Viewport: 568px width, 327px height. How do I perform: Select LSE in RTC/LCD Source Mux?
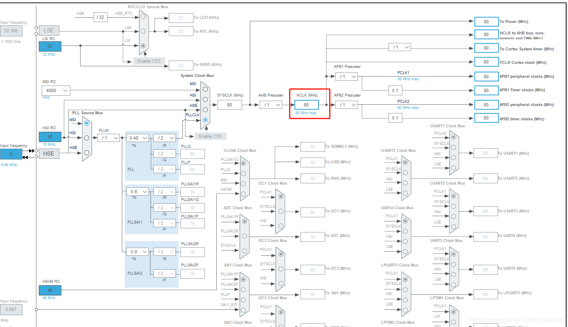coord(143,31)
